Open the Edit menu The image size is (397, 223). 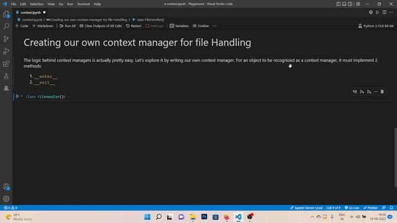coord(23,4)
